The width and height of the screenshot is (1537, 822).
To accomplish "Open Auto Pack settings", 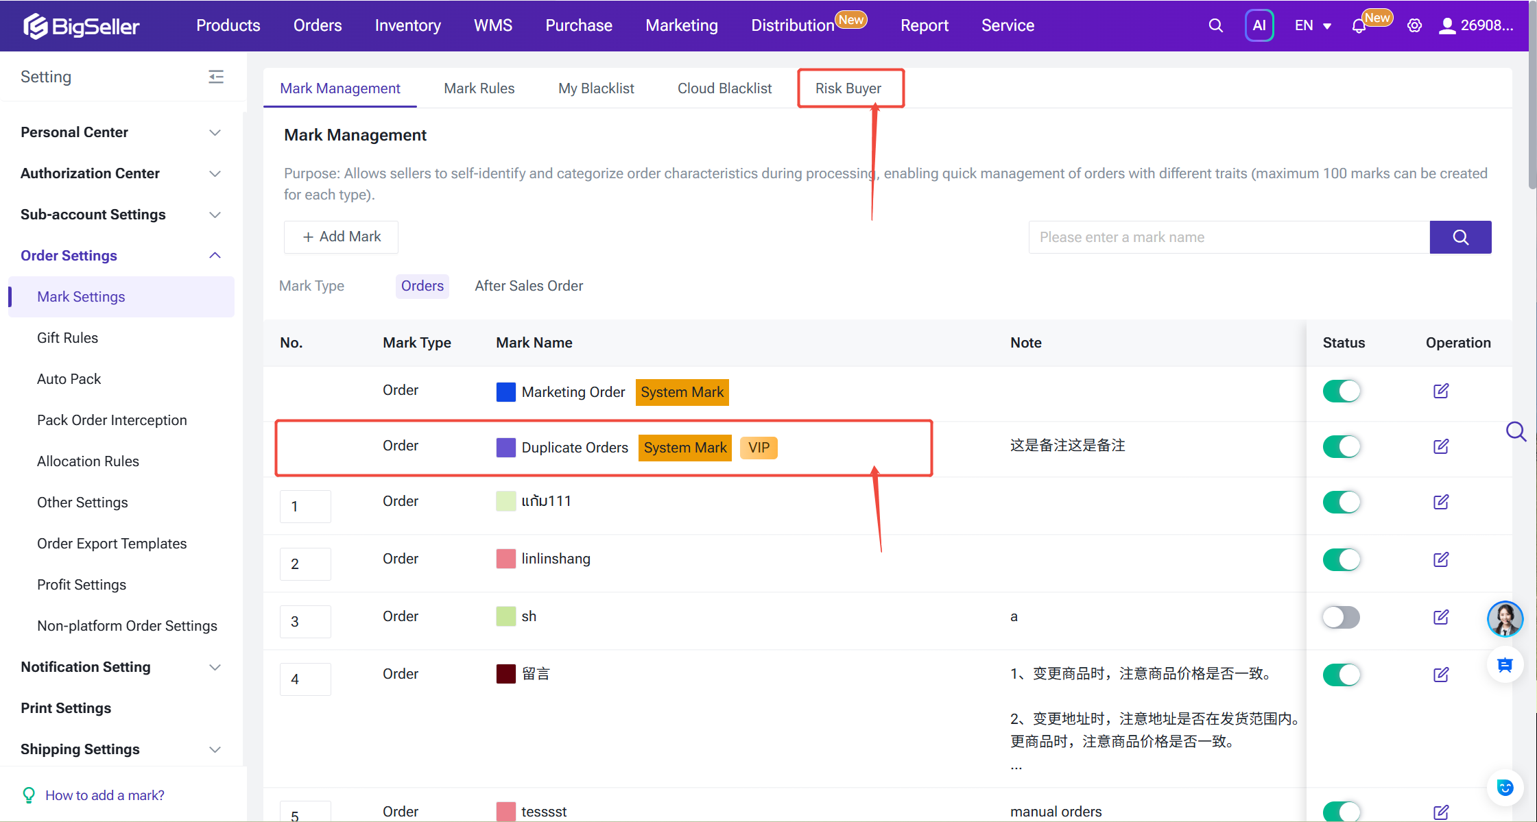I will (x=69, y=379).
